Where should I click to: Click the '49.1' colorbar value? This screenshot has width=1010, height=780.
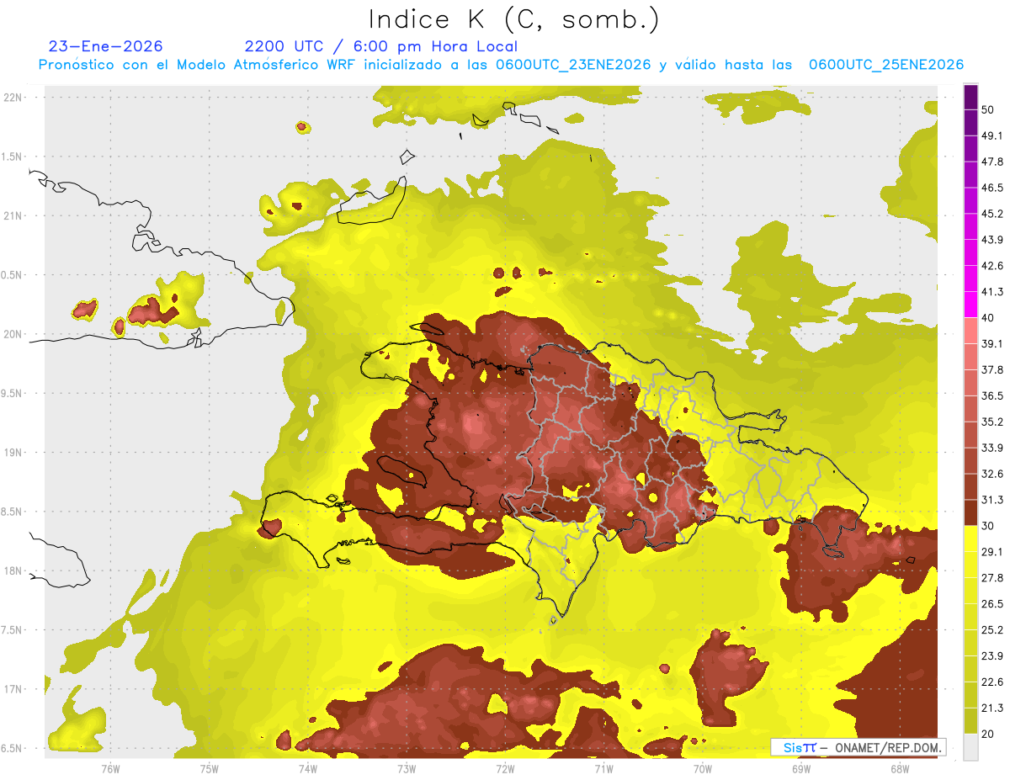click(992, 135)
